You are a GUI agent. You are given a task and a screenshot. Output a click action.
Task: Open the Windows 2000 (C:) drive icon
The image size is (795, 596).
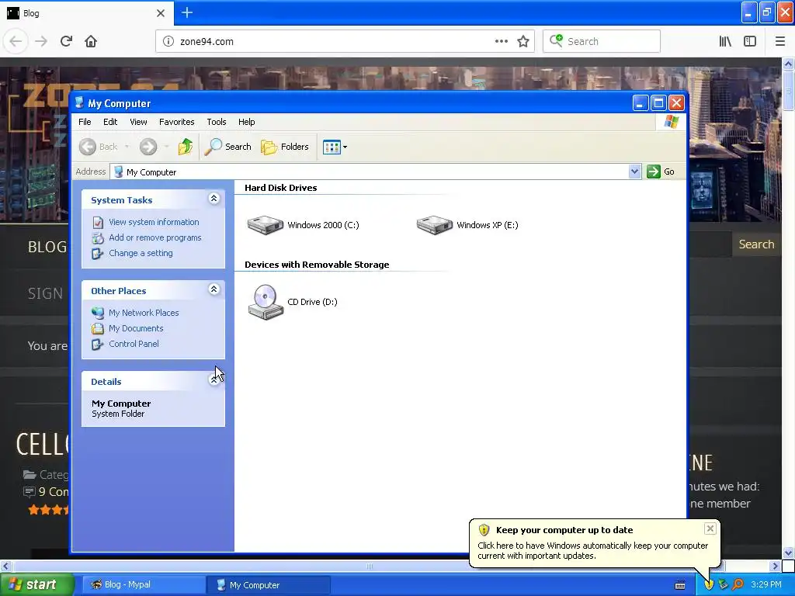pyautogui.click(x=266, y=225)
